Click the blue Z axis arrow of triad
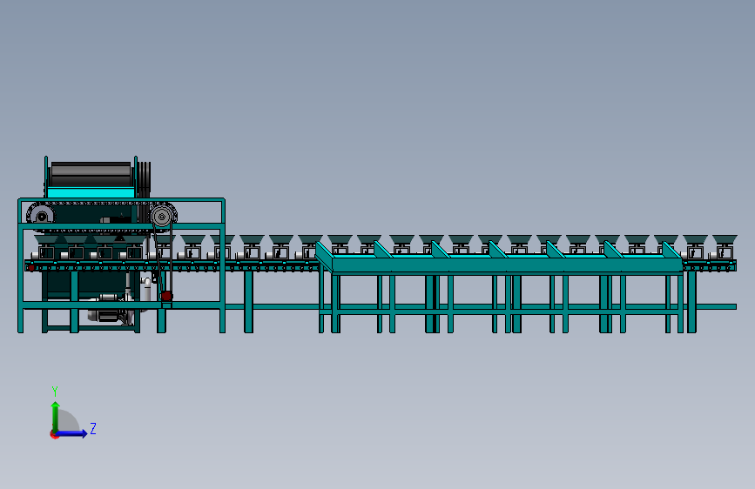This screenshot has width=755, height=489. click(72, 433)
